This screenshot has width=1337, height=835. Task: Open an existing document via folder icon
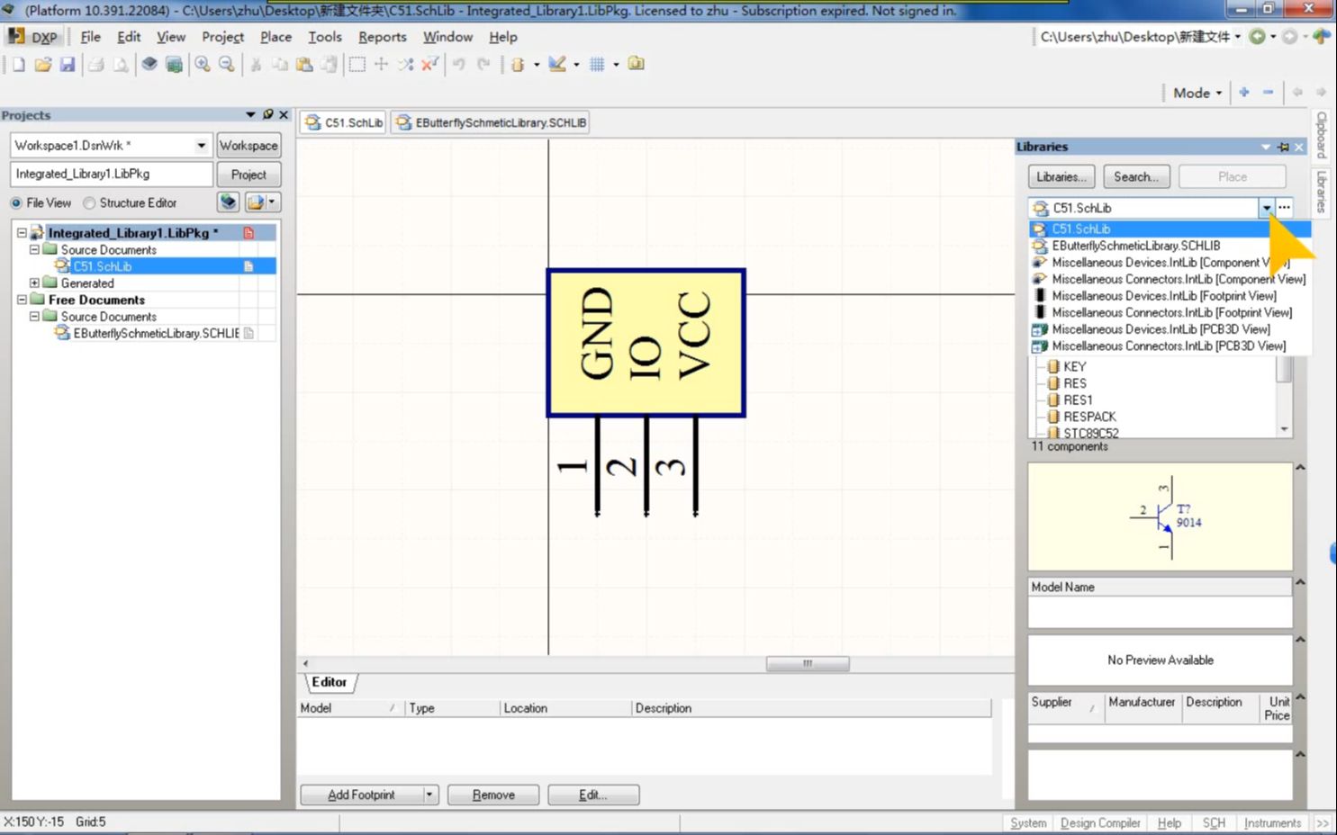point(43,65)
